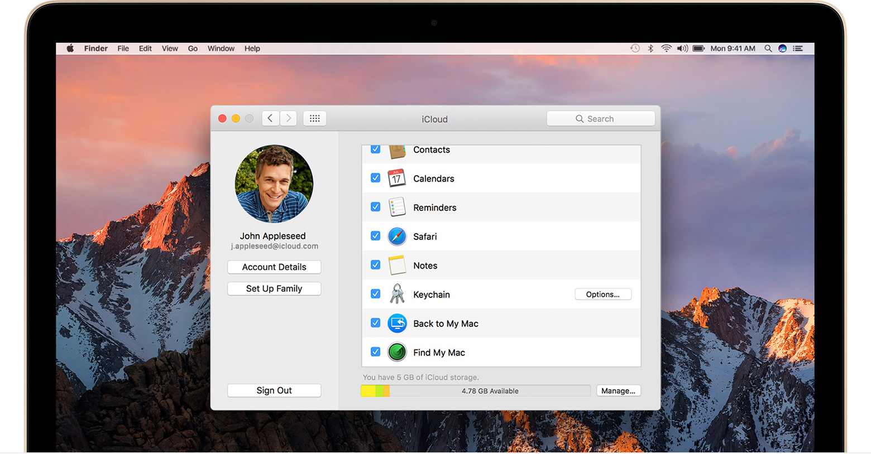Open the Bluetooth status menu
The image size is (871, 454).
[650, 49]
